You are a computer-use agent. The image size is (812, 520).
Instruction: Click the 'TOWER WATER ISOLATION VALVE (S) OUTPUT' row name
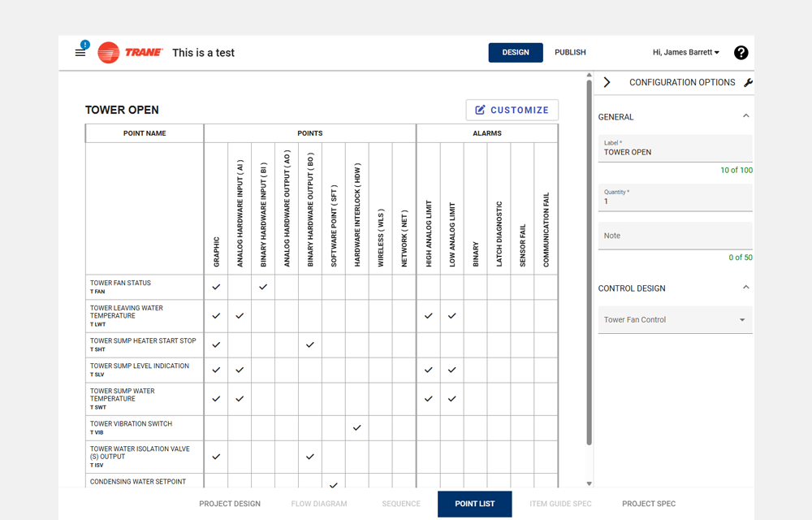pyautogui.click(x=140, y=453)
